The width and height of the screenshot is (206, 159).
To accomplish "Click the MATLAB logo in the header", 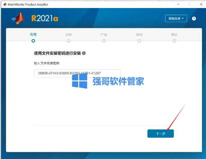I will [x=18, y=18].
